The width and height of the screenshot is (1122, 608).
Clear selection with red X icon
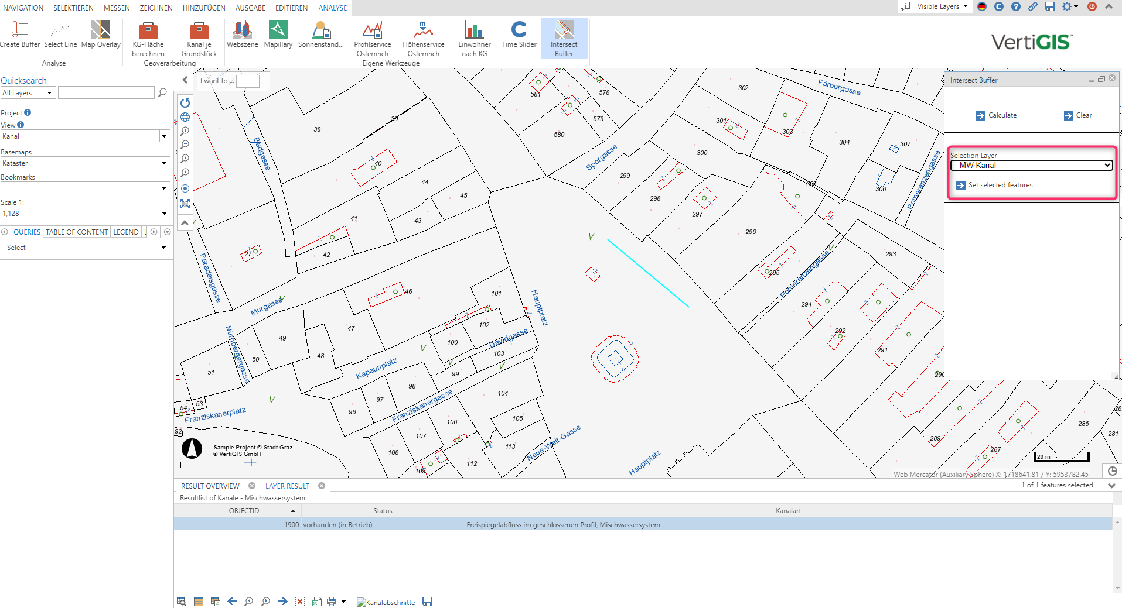[300, 602]
